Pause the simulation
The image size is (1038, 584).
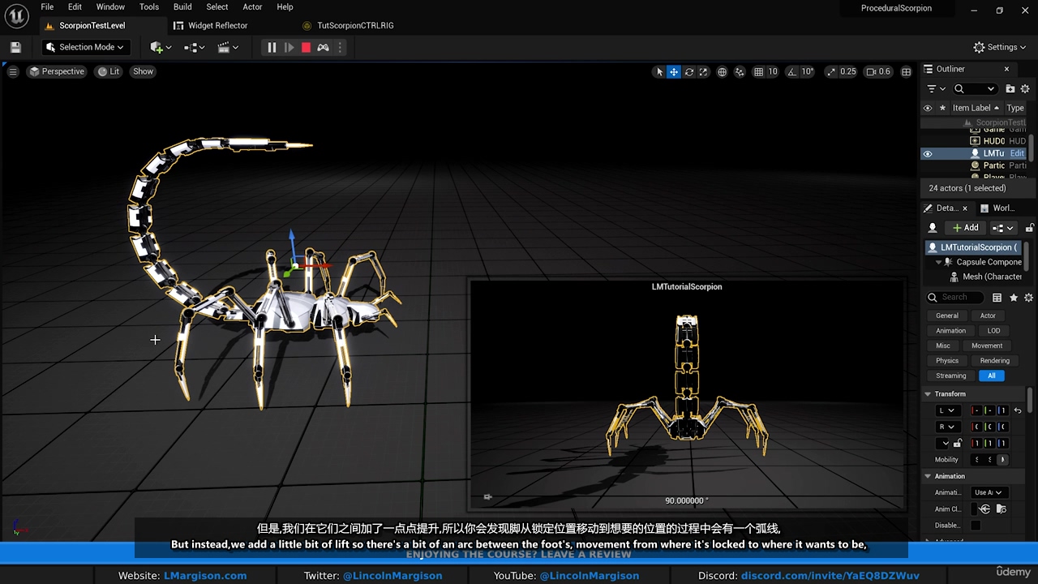[x=272, y=47]
